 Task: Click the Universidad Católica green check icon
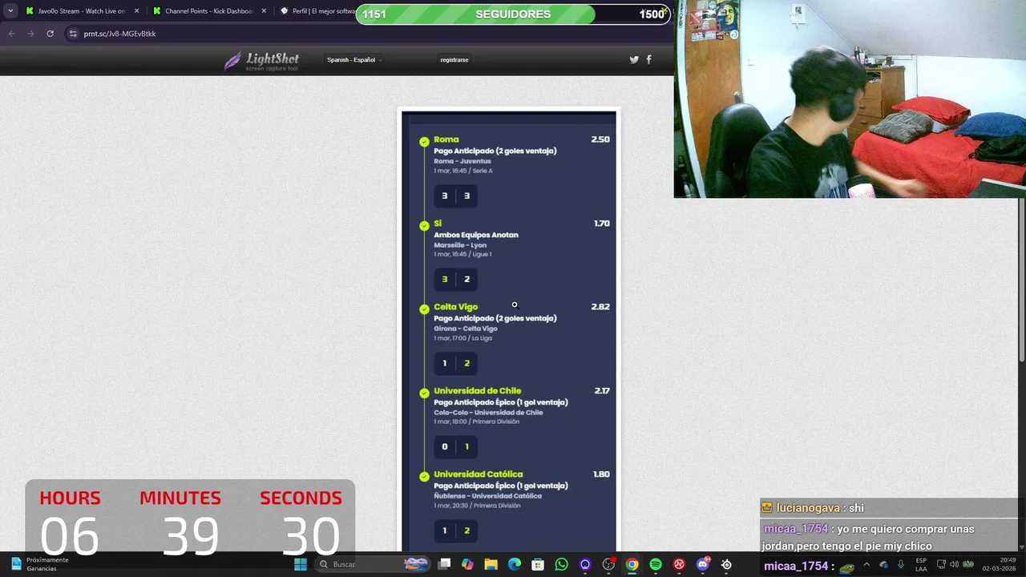point(424,477)
